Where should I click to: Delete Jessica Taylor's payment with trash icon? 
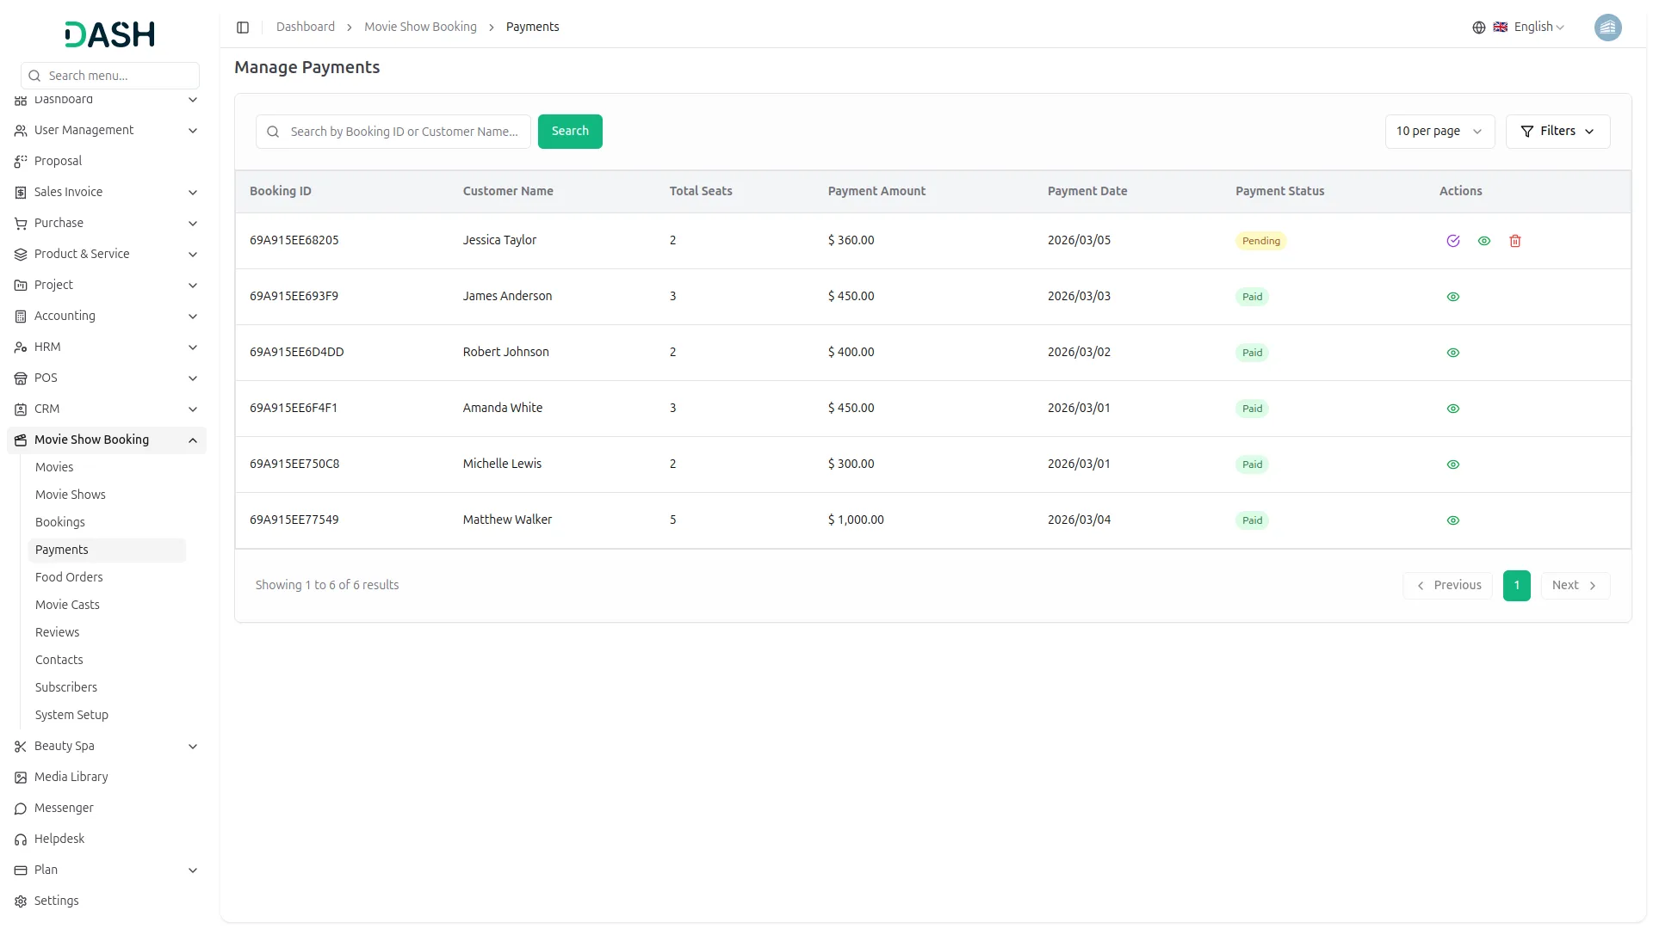pyautogui.click(x=1515, y=241)
